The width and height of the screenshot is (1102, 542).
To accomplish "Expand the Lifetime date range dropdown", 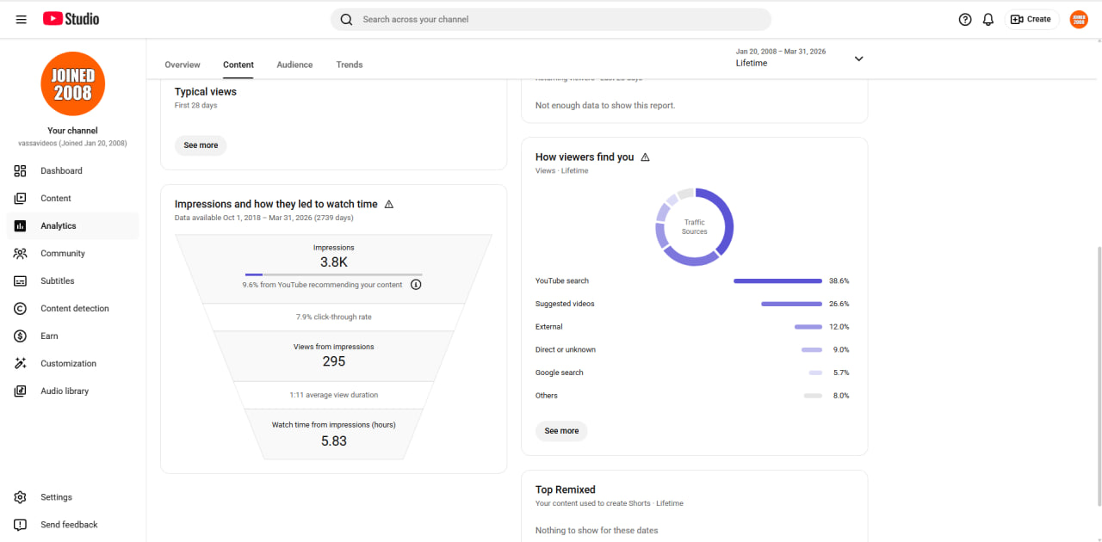I will [x=858, y=59].
